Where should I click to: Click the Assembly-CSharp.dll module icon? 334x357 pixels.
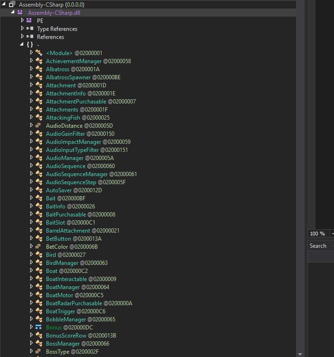(x=20, y=12)
